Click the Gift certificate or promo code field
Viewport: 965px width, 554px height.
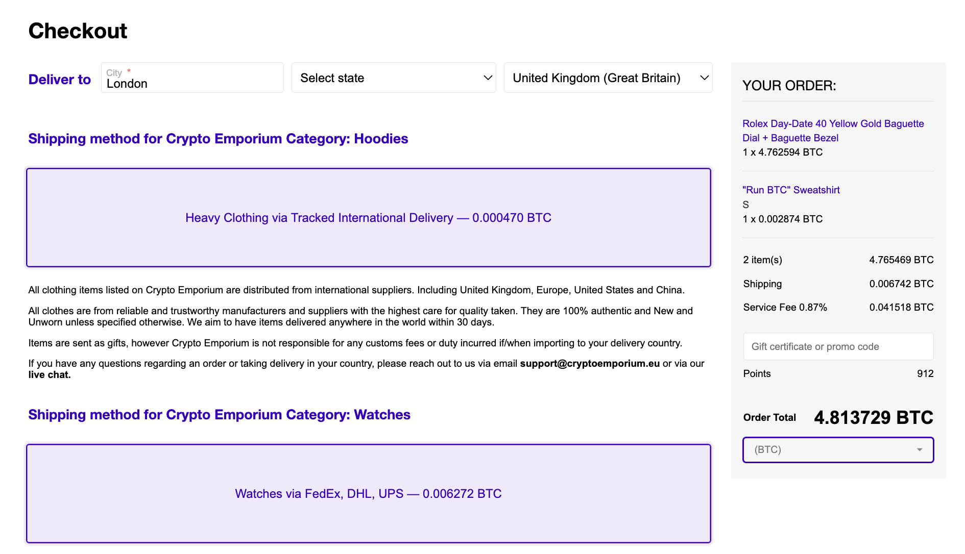click(x=838, y=346)
